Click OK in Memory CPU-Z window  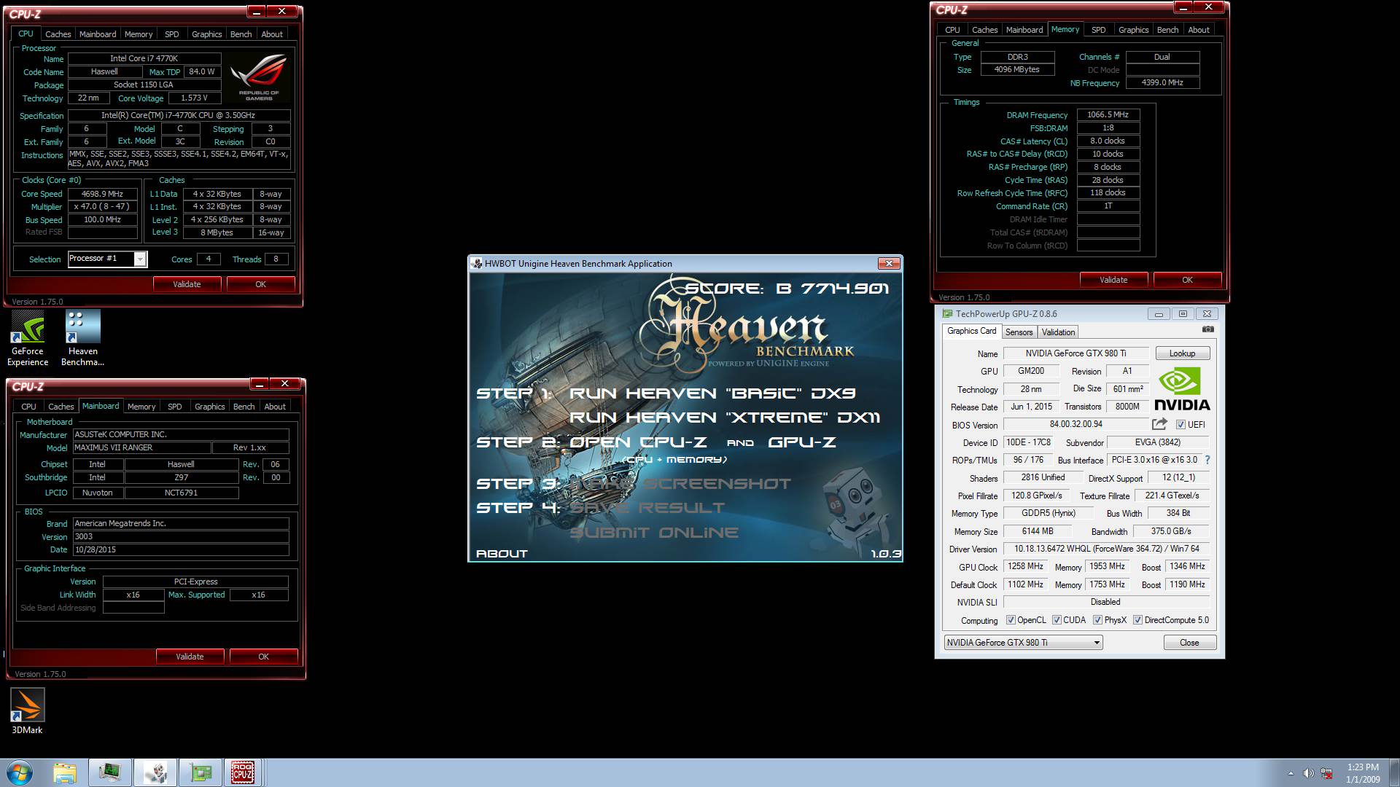1187,280
